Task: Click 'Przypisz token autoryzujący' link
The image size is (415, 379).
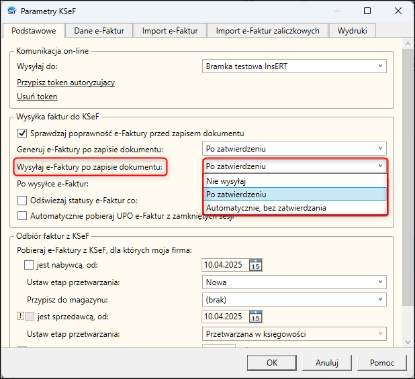Action: (x=66, y=83)
